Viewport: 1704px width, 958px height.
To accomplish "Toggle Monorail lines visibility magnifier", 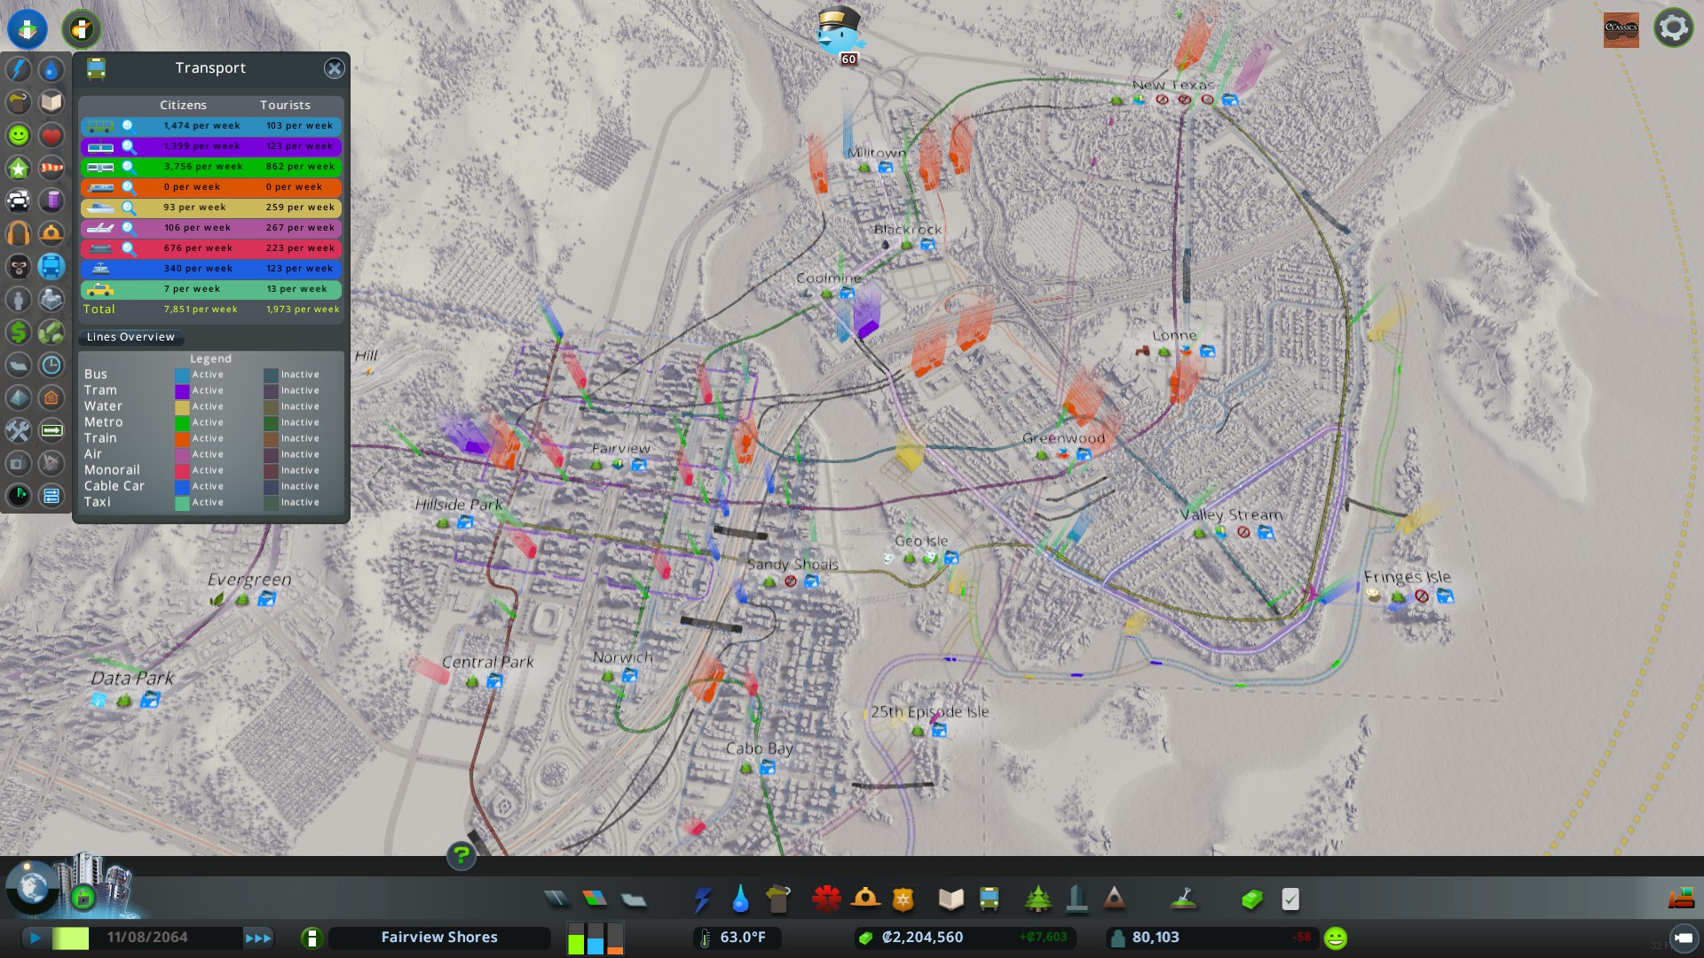I will 128,248.
